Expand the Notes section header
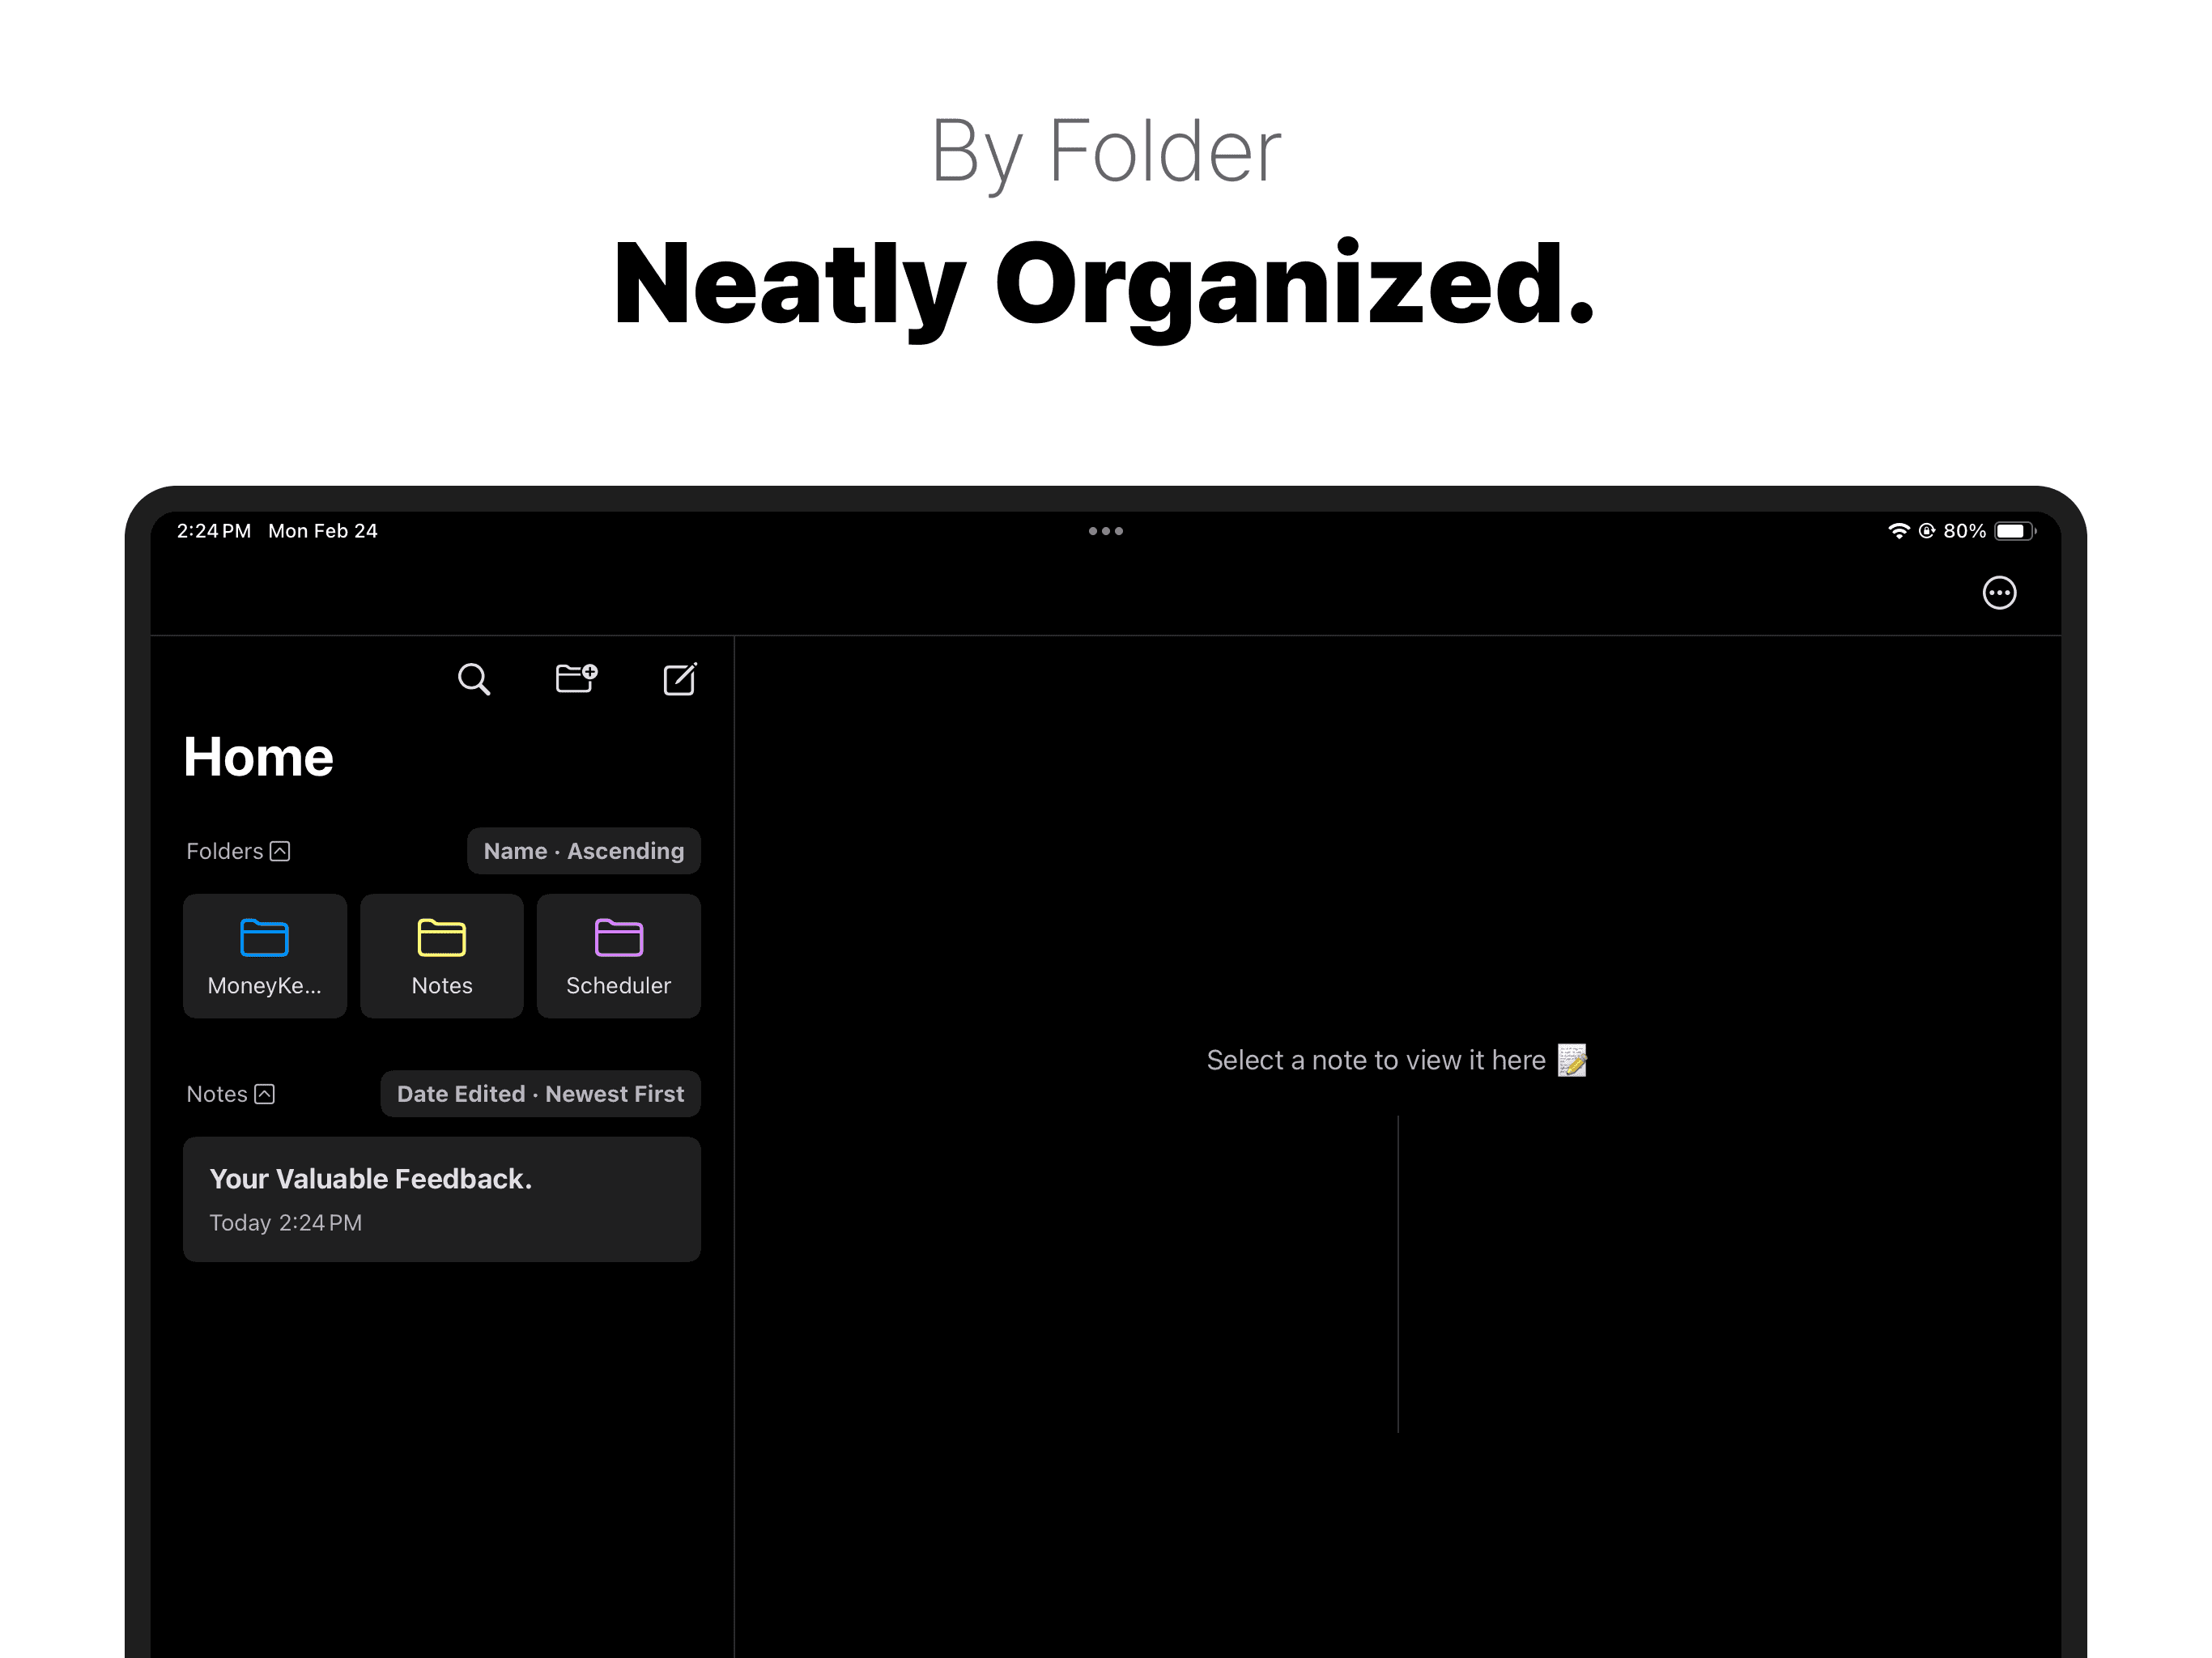Screen dimensions: 2212x1658 tap(263, 1094)
